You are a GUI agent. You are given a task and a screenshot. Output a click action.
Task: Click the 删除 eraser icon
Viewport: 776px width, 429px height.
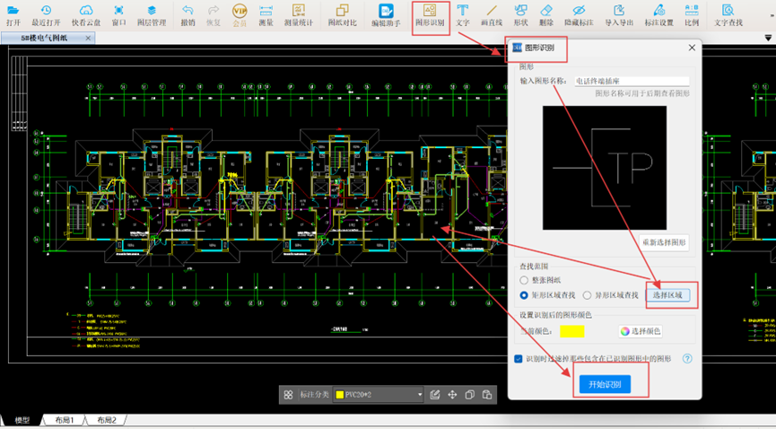pyautogui.click(x=546, y=14)
